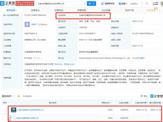
Task: Collapse the first shareholder row toggle
Action: pyautogui.click(x=10, y=110)
